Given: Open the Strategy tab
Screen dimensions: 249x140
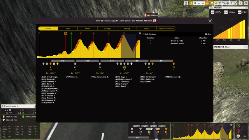Looking at the screenshot, I should [107, 28].
